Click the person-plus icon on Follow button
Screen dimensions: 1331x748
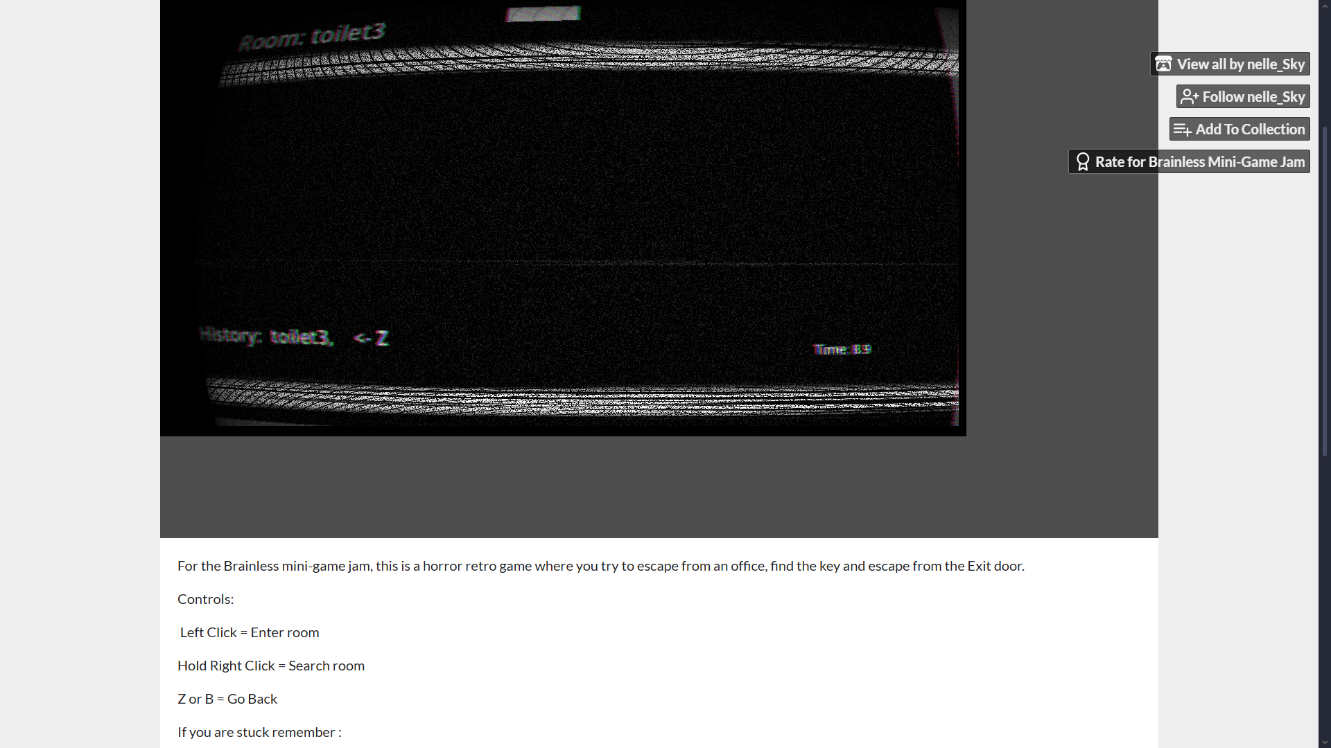pyautogui.click(x=1190, y=97)
